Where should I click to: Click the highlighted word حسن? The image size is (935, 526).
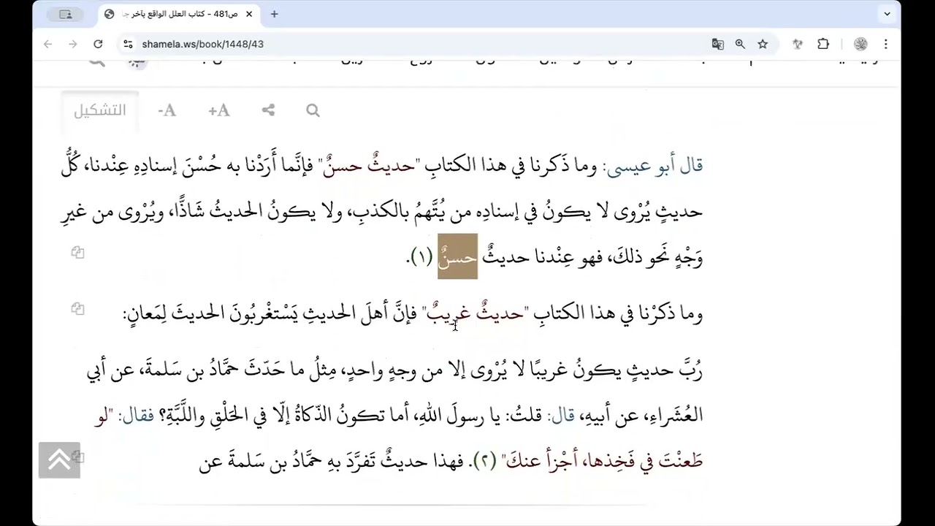pyautogui.click(x=457, y=256)
